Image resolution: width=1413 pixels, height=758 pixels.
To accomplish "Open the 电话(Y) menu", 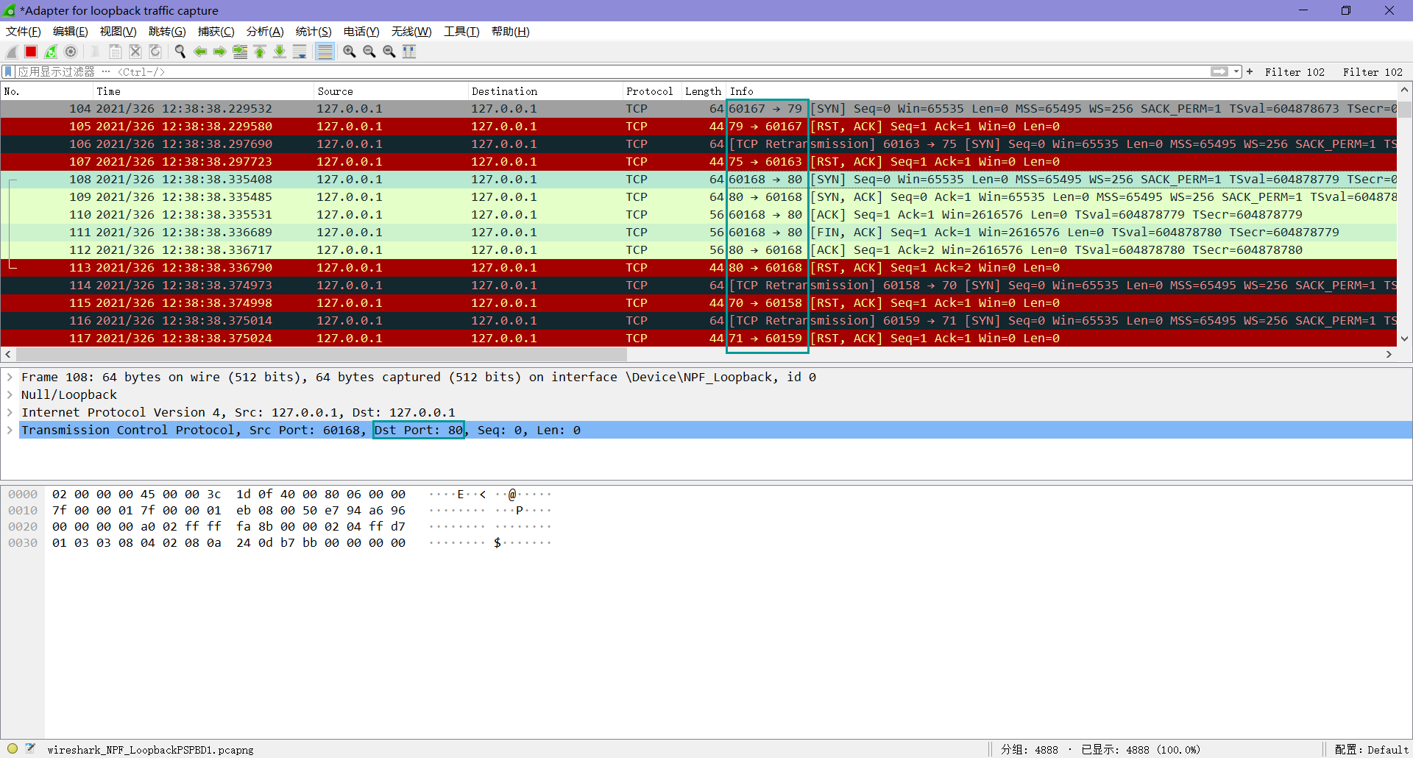I will [x=361, y=32].
